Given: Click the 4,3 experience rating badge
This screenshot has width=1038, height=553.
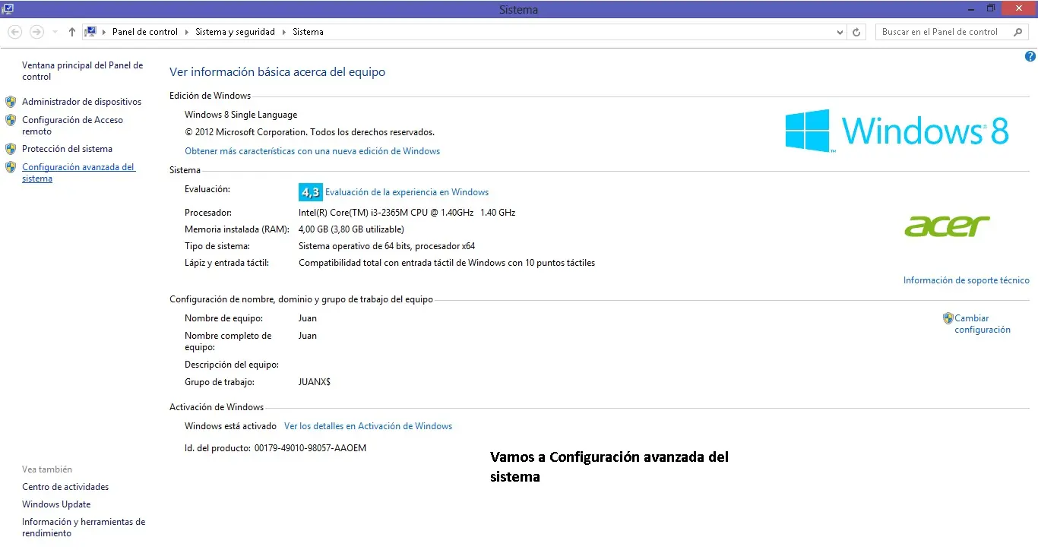Looking at the screenshot, I should pos(310,191).
